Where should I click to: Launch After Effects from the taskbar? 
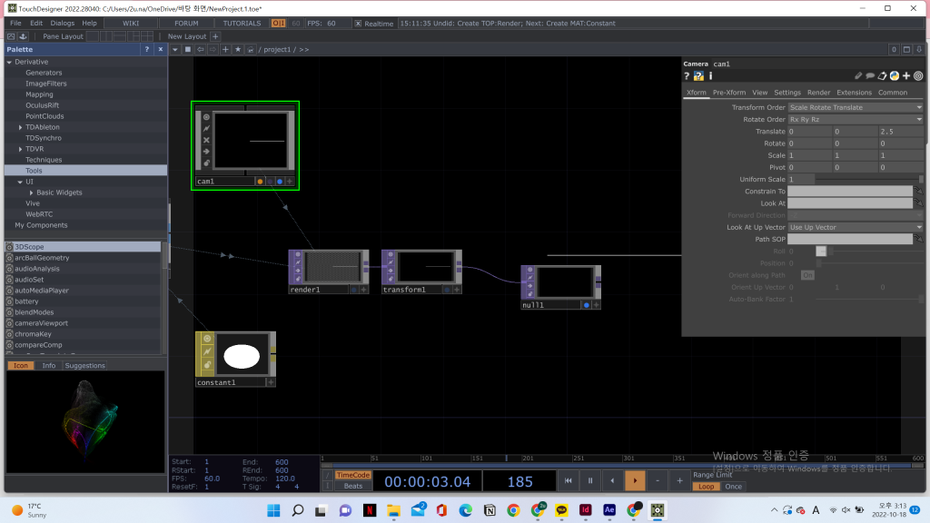tap(609, 510)
